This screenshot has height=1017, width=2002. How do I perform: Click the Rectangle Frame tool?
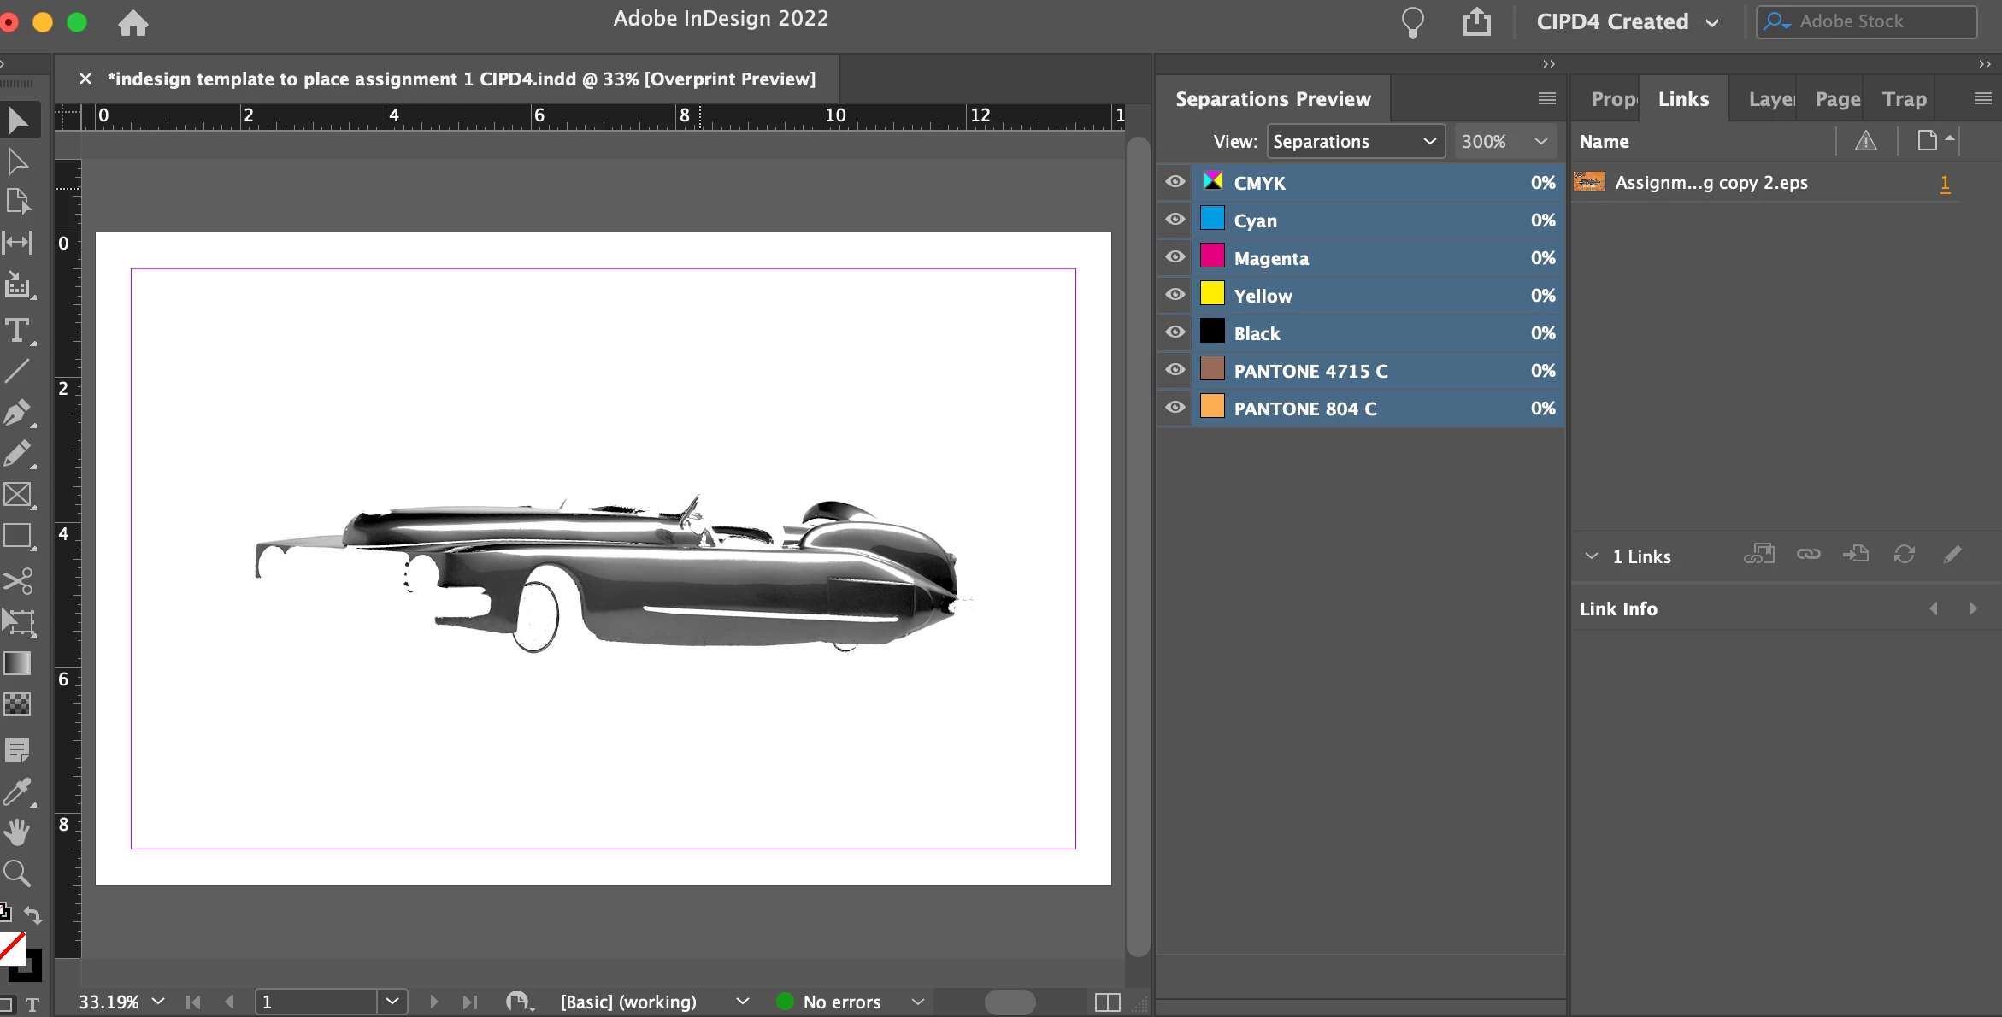17,495
